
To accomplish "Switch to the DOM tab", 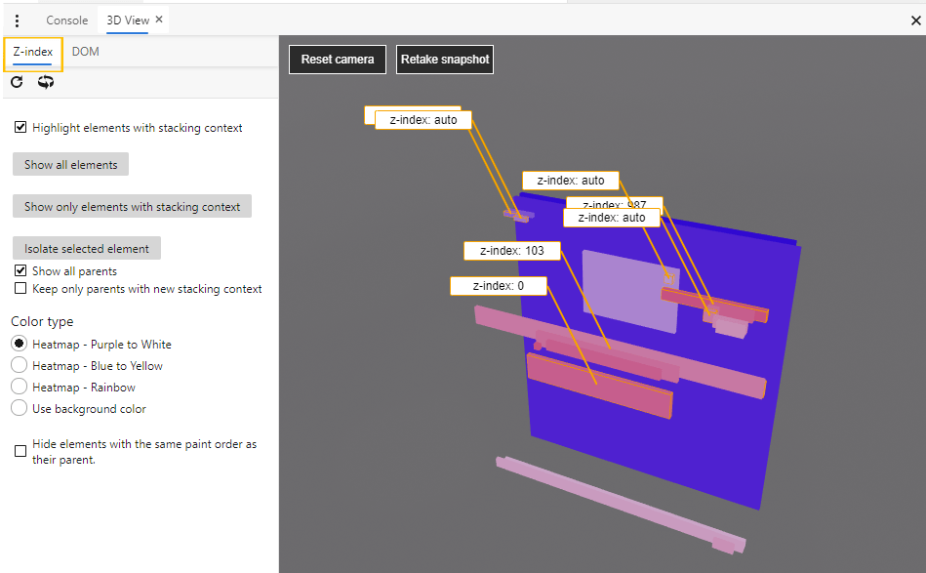I will 85,52.
